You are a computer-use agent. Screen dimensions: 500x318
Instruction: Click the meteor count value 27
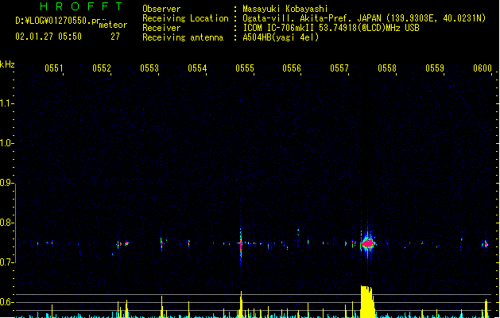coord(115,37)
